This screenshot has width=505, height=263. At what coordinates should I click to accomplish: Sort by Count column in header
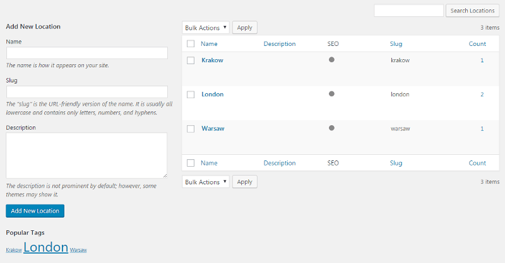pyautogui.click(x=477, y=44)
